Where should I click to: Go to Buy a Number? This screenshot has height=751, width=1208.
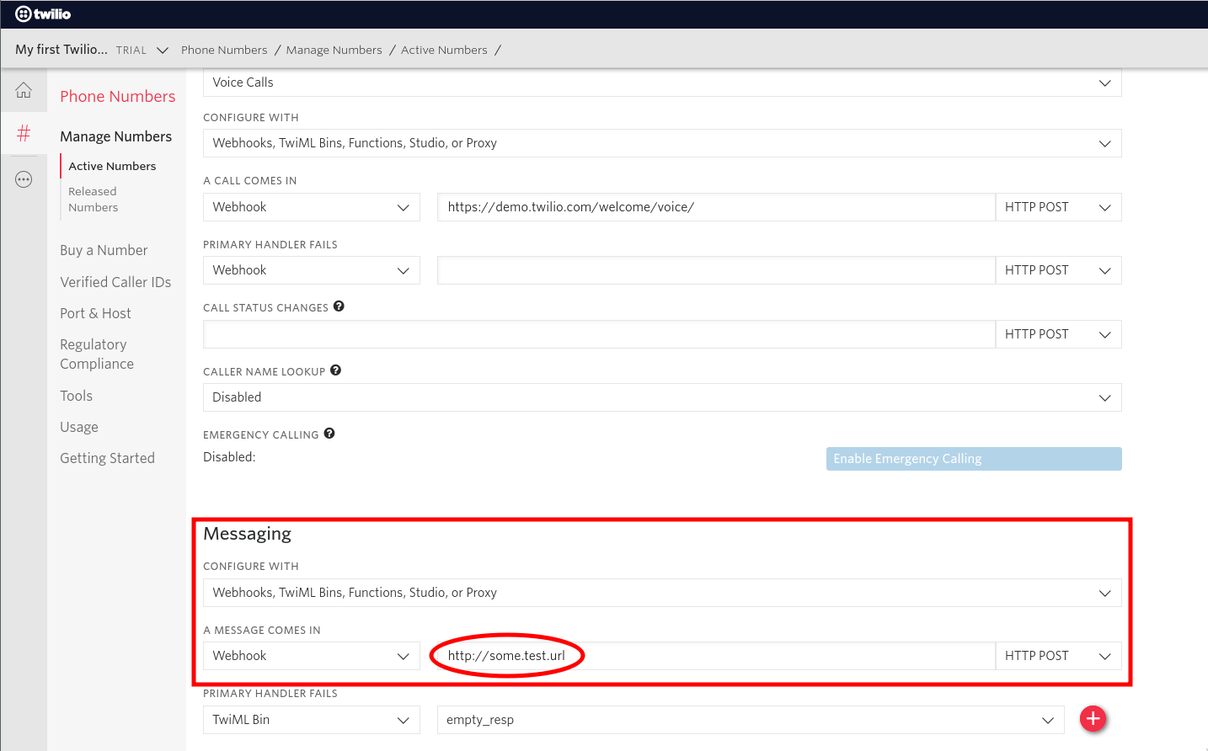[104, 250]
